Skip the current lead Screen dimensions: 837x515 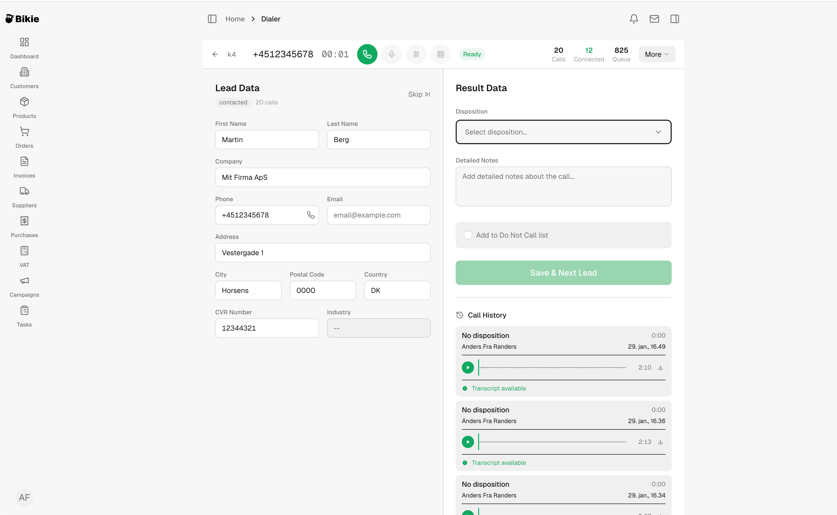pyautogui.click(x=419, y=94)
